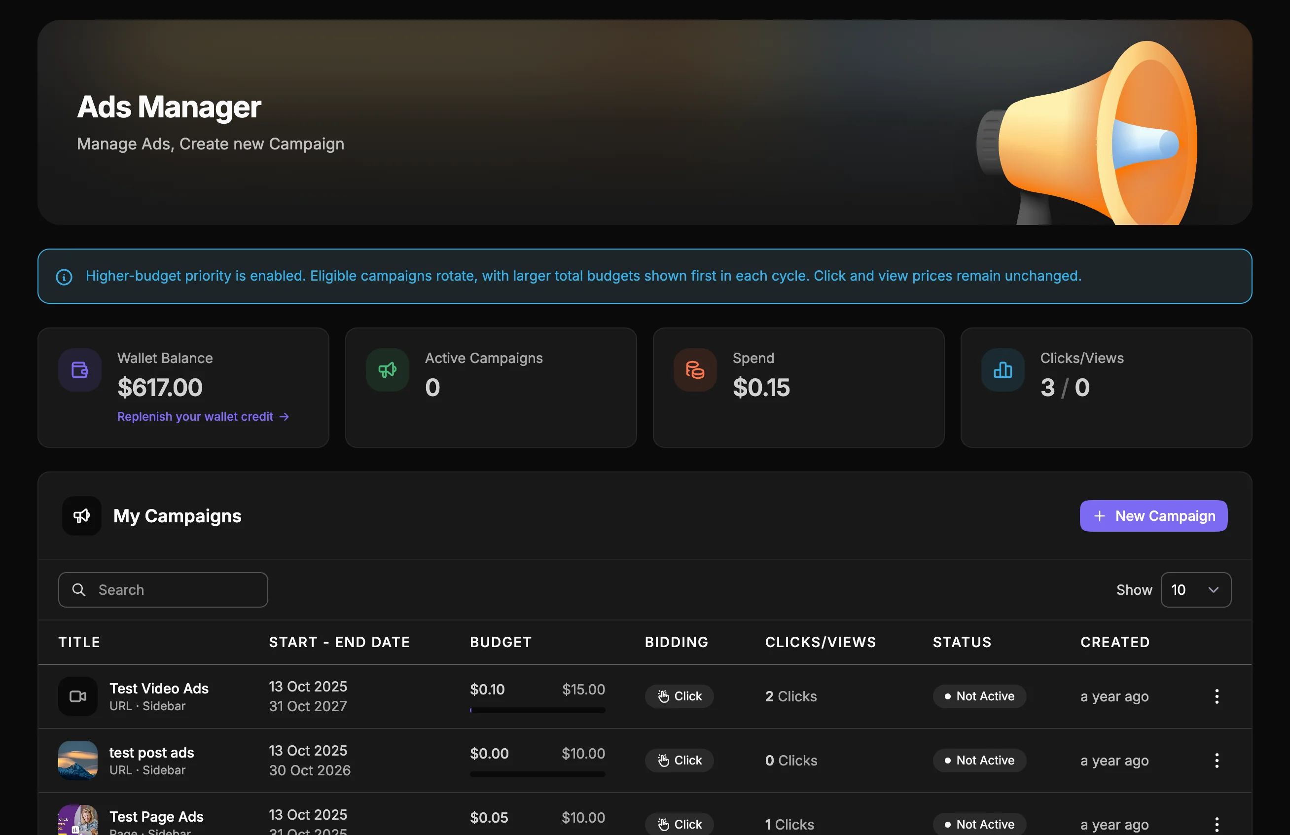
Task: Click the megaphone illustration in the header
Action: (1087, 133)
